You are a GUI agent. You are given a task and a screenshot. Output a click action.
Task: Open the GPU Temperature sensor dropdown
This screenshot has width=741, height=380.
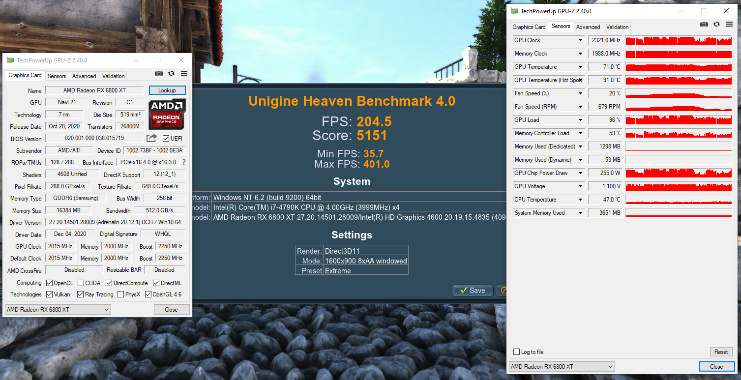click(x=580, y=67)
